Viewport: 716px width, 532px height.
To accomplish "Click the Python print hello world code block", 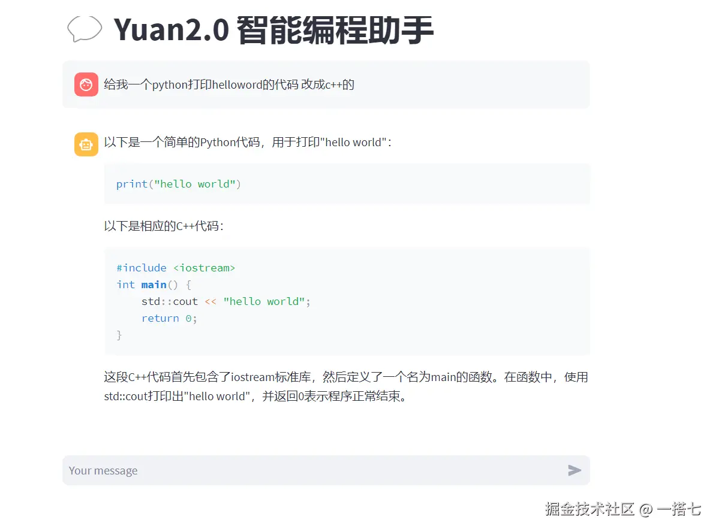I will (x=347, y=184).
